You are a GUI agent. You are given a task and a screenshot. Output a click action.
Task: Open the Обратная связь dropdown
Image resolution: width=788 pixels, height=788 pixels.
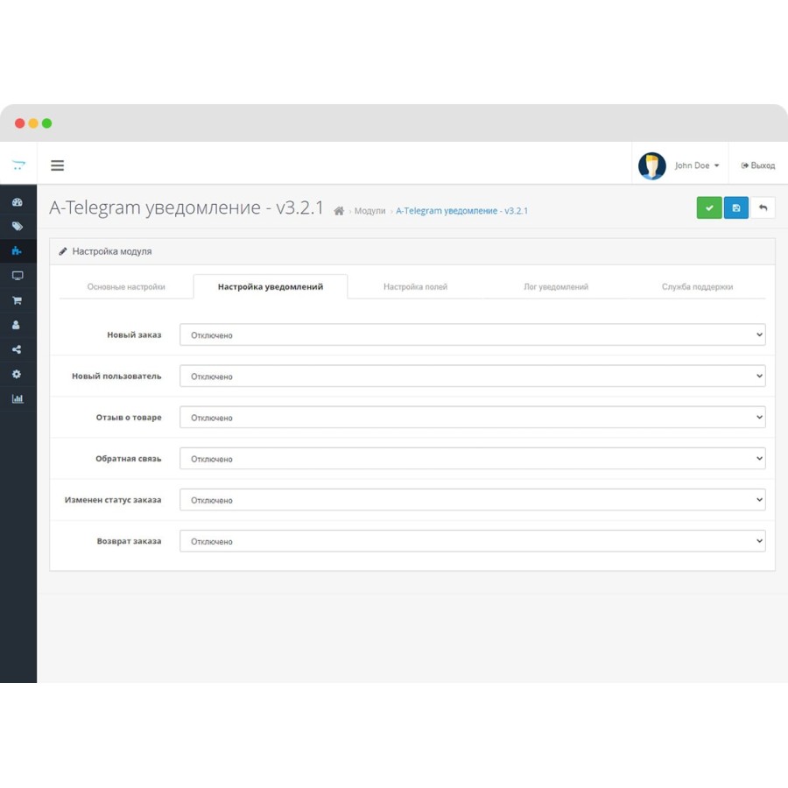473,458
